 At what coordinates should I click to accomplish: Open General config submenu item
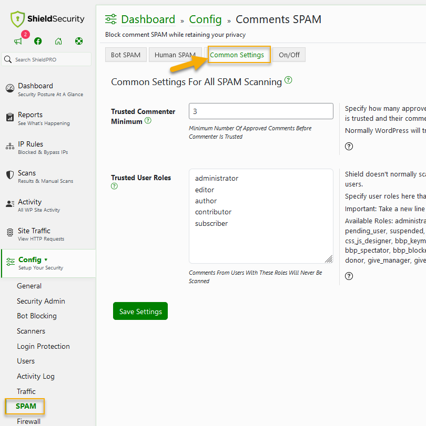[29, 286]
